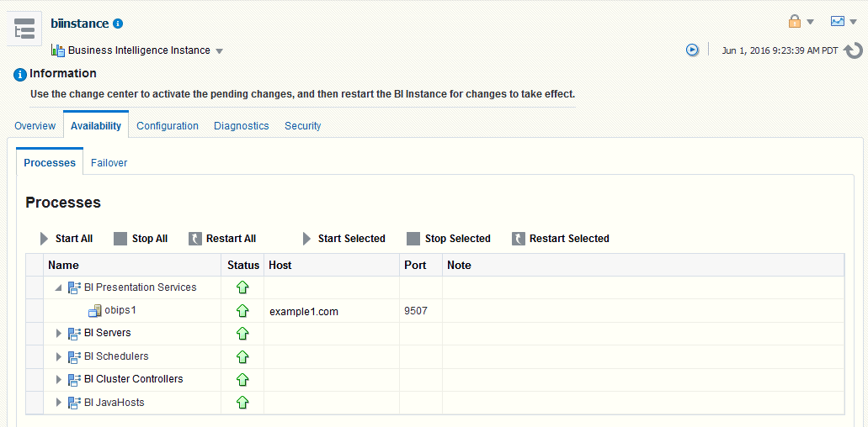Click the BI Cluster Controllers component icon

74,379
